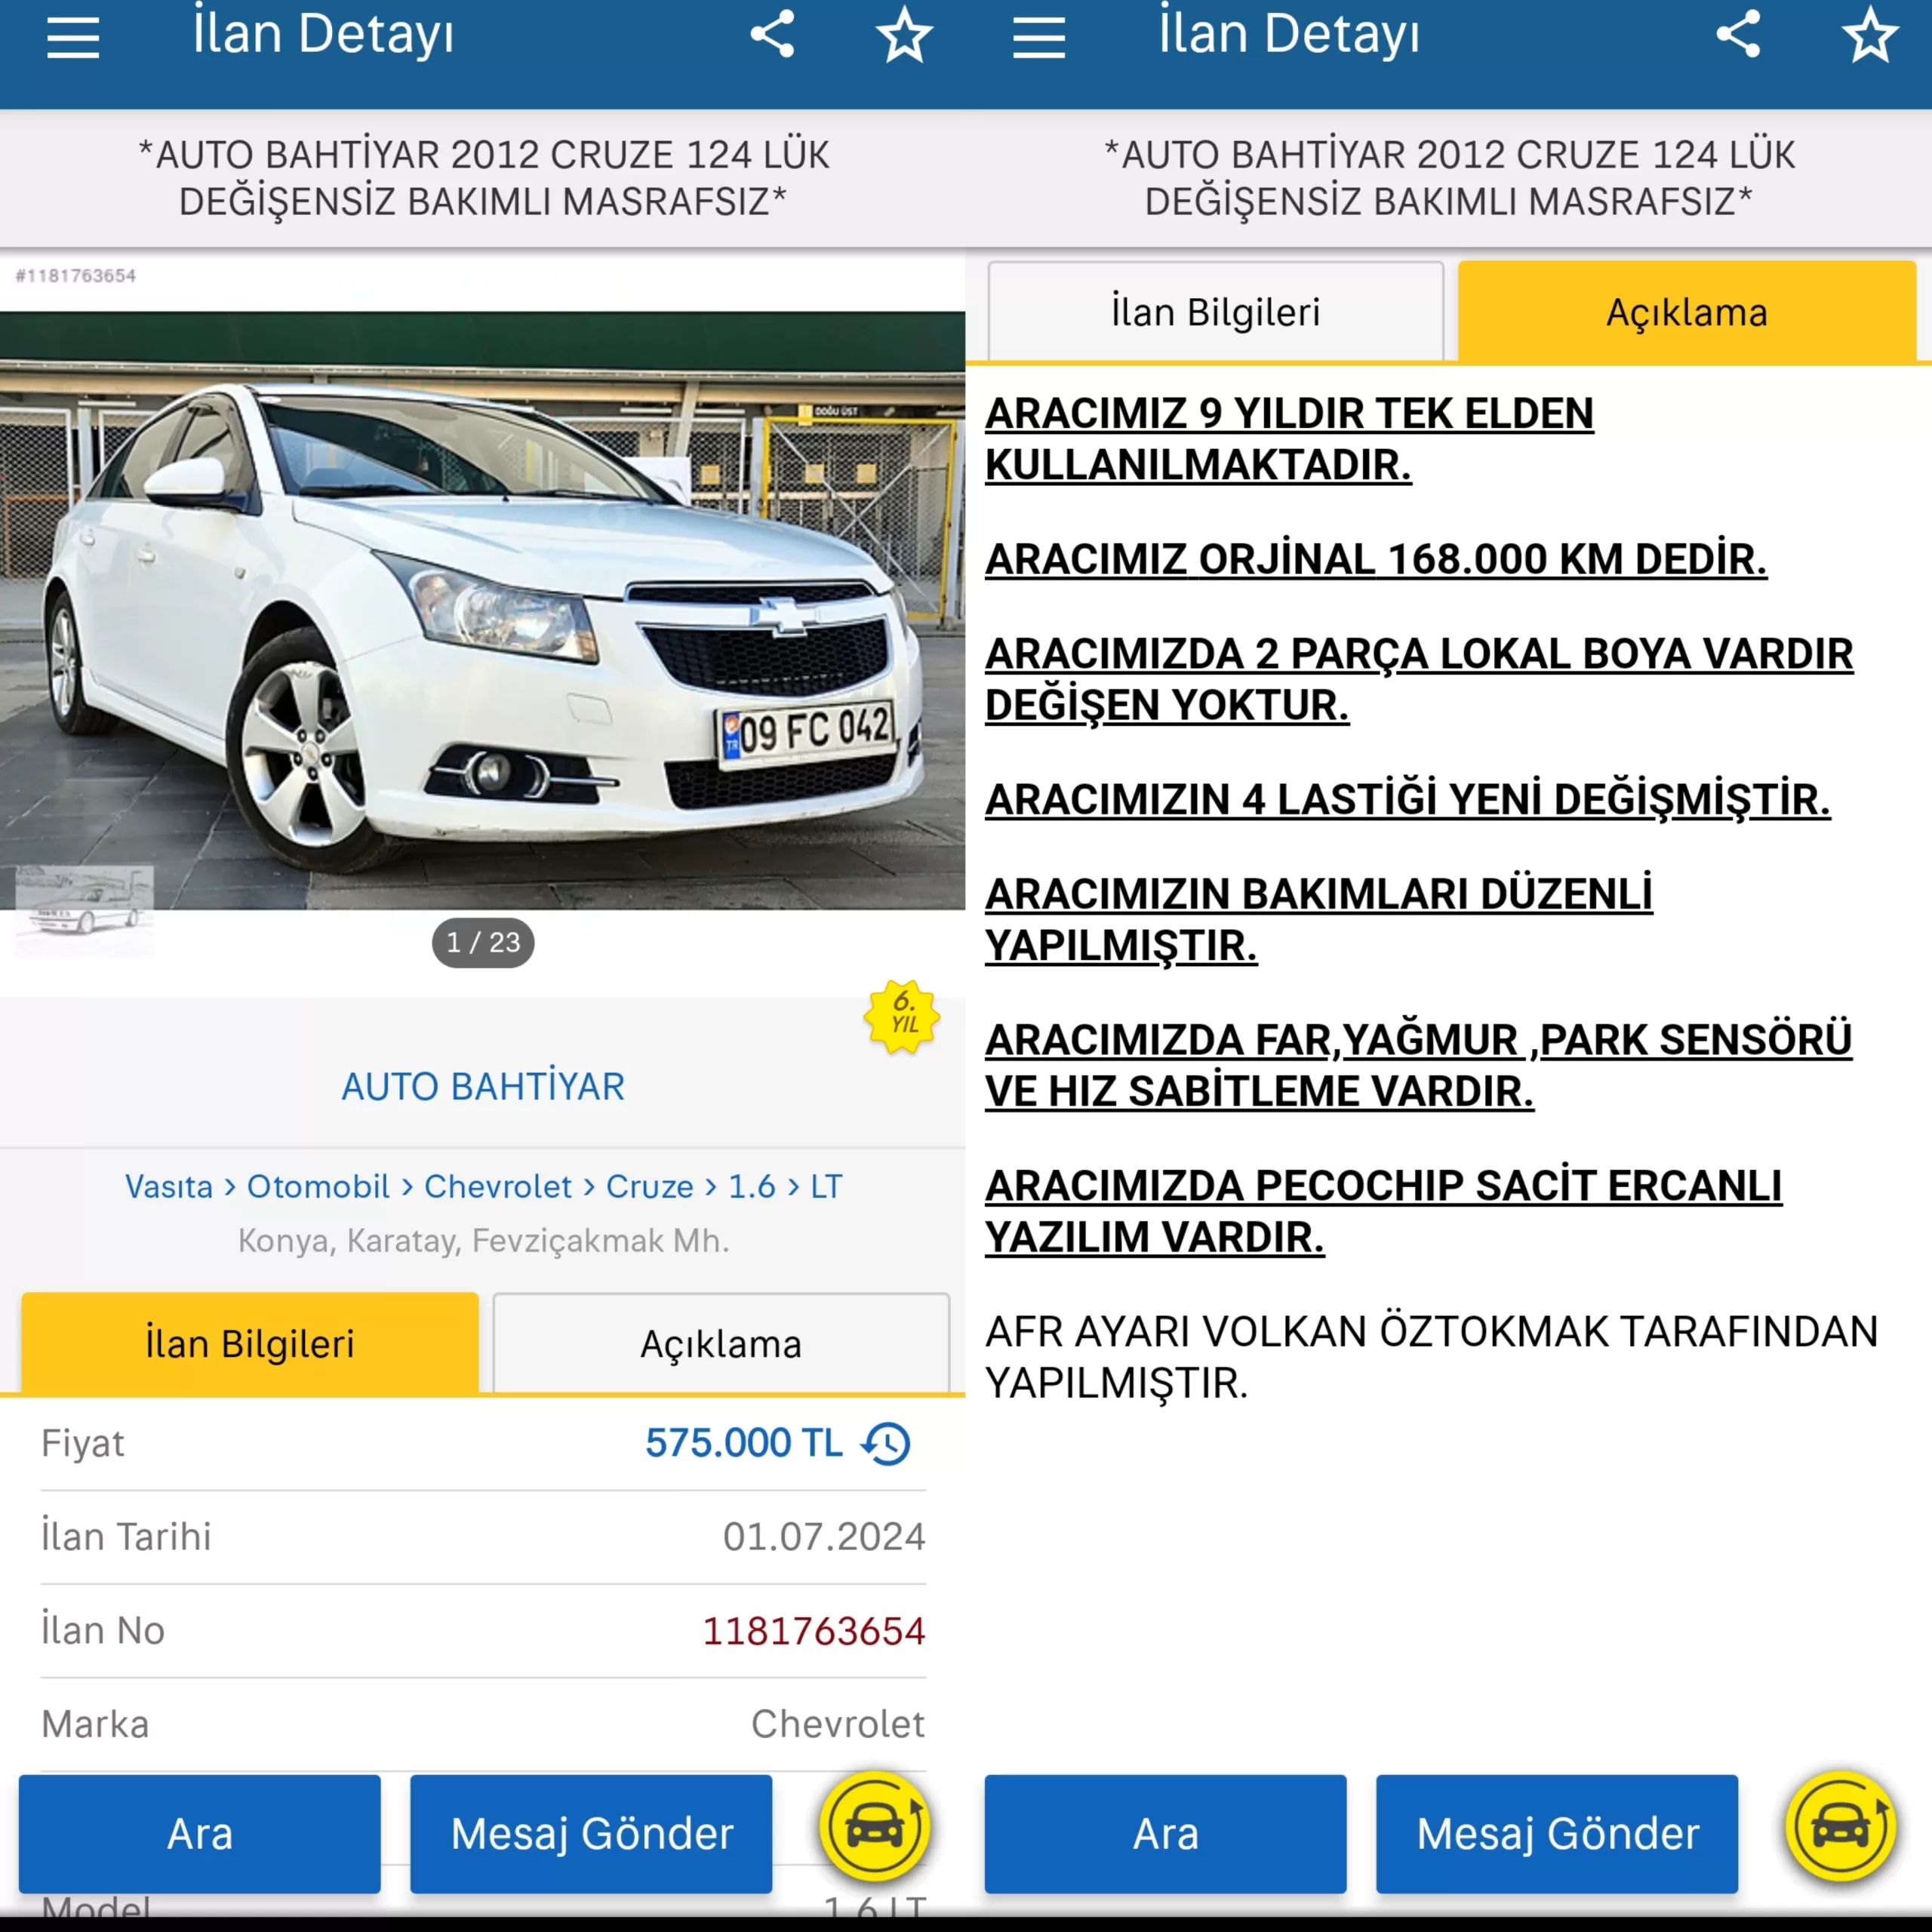Tap the yellow car icon on the right screen
Image resolution: width=1932 pixels, height=1932 pixels.
pyautogui.click(x=1841, y=1827)
